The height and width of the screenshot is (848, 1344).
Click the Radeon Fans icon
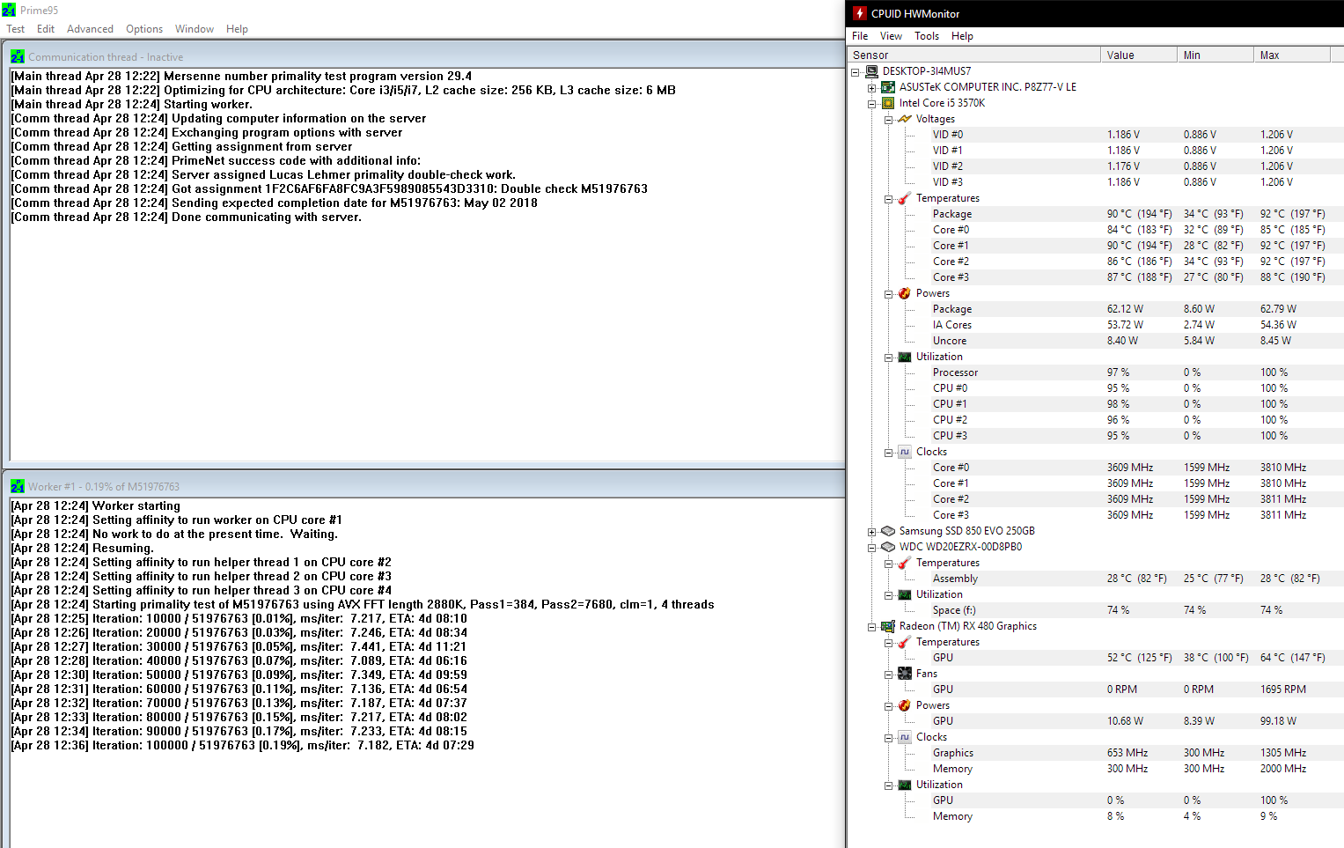pos(905,674)
